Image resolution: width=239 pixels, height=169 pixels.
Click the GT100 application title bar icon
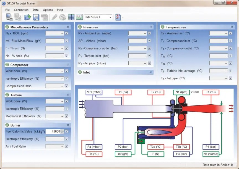pos(4,3)
